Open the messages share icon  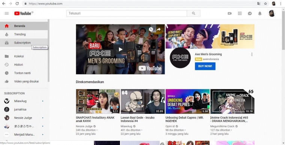pos(250,13)
